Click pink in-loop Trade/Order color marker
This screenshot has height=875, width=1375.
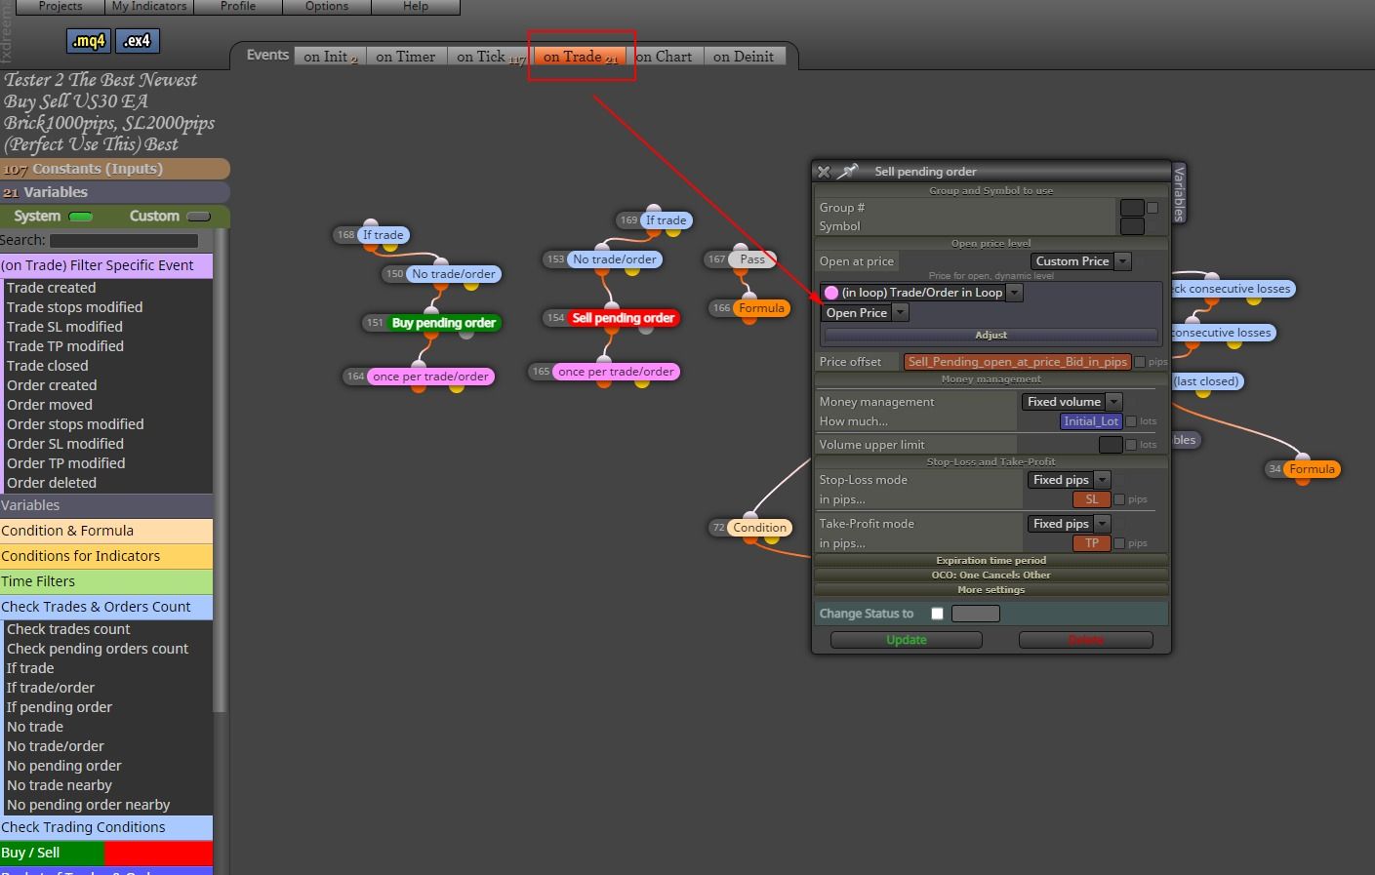click(831, 293)
